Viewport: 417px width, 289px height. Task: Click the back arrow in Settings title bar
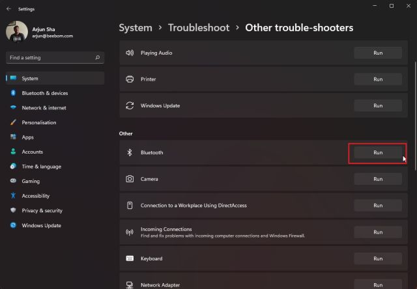(x=8, y=9)
